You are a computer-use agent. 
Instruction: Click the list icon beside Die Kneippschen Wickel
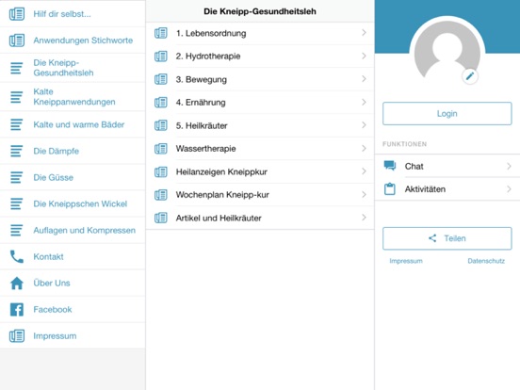pos(17,203)
